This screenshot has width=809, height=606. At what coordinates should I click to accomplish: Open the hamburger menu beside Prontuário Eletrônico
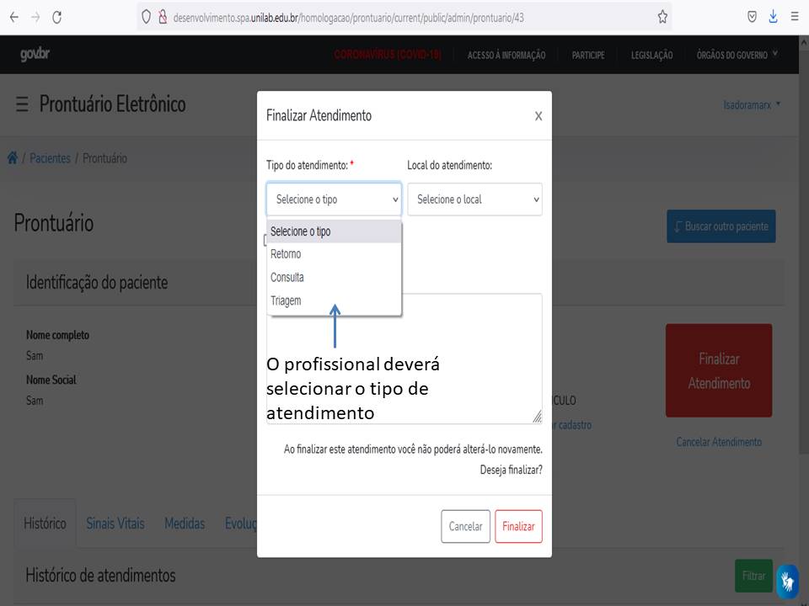tap(22, 104)
